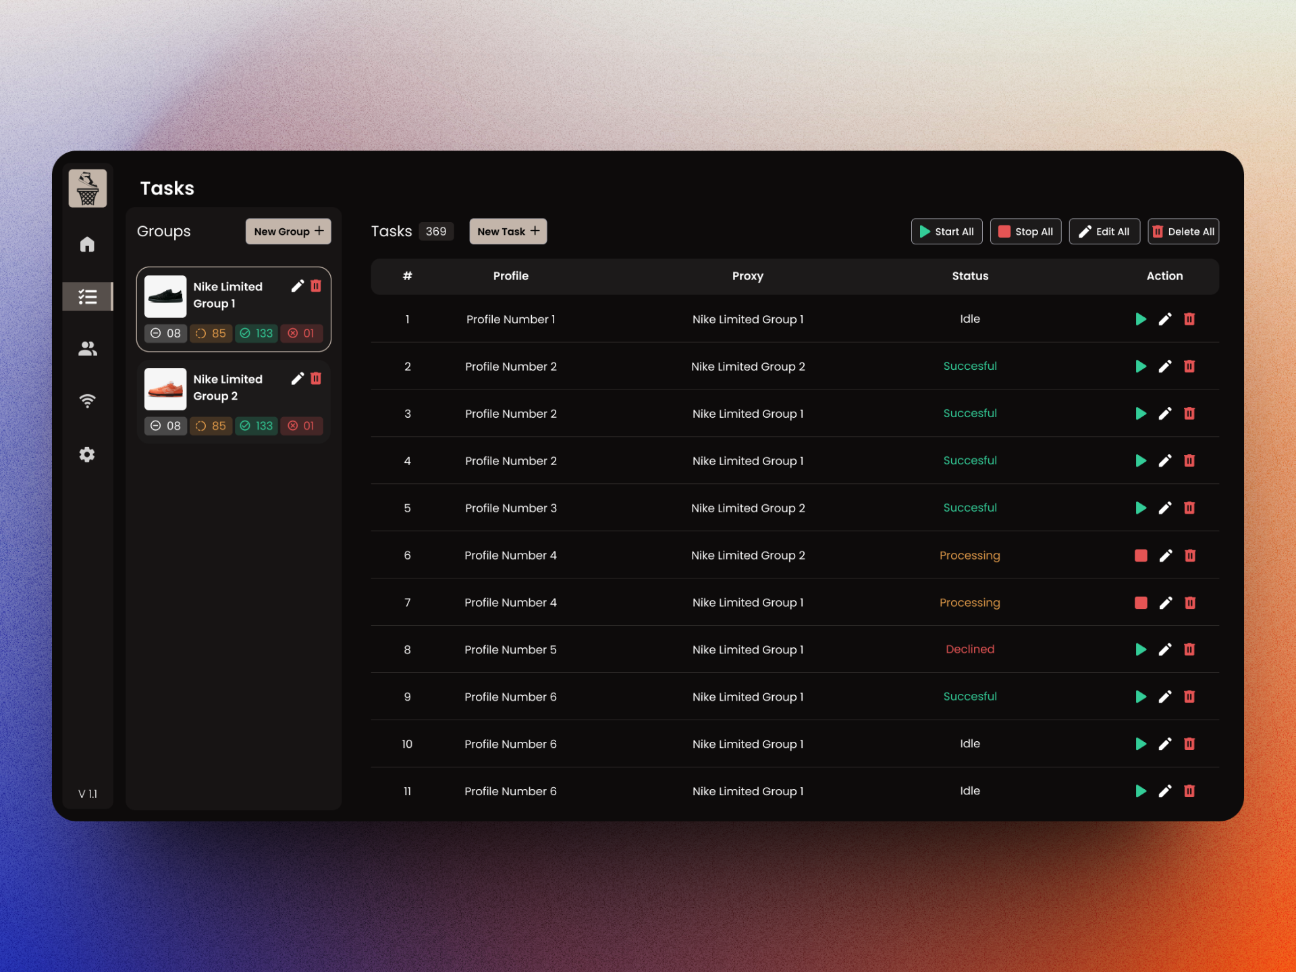Start the Idle task for Profile Number 1

click(1141, 319)
